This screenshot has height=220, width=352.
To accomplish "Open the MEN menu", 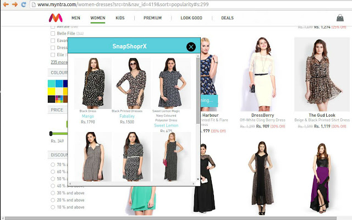I will [76, 18].
